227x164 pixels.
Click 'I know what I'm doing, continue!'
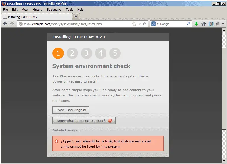tap(84, 120)
